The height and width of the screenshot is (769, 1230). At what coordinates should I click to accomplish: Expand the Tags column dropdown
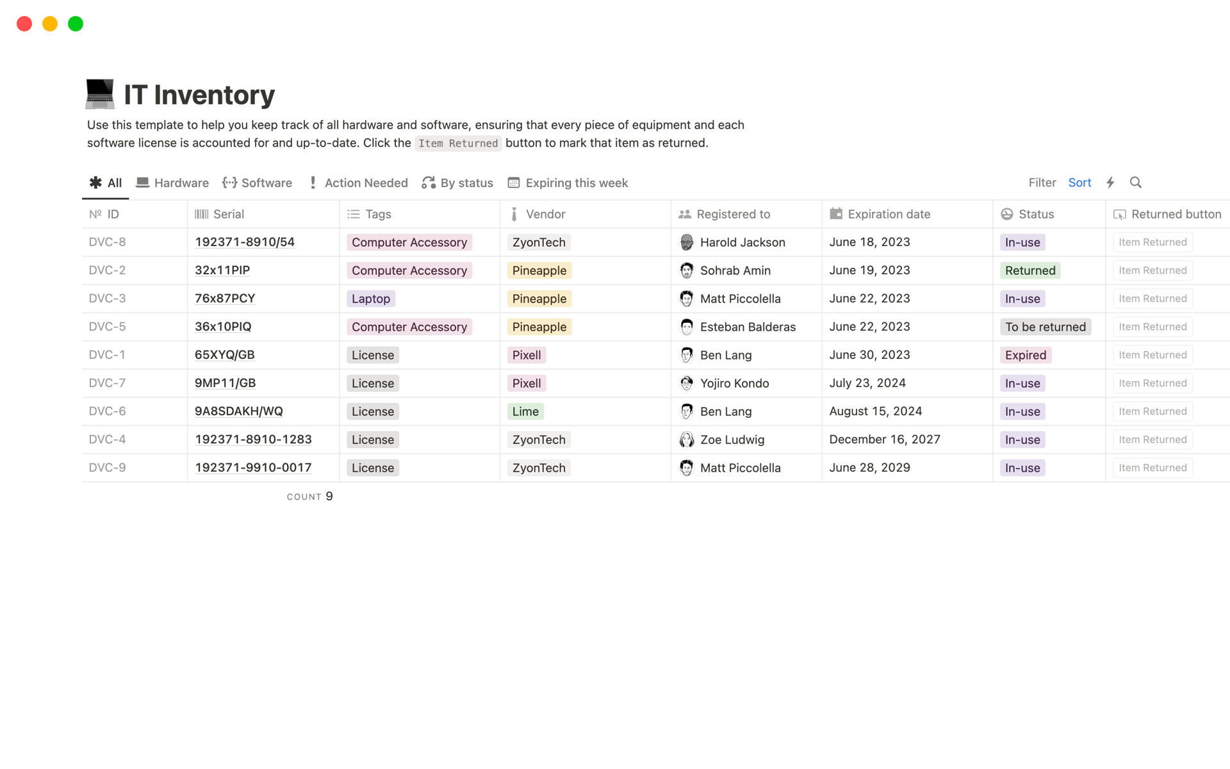click(x=377, y=213)
